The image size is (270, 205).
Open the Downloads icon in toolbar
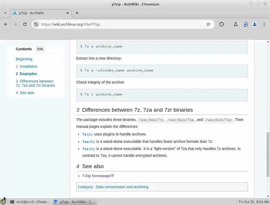[x=245, y=24]
